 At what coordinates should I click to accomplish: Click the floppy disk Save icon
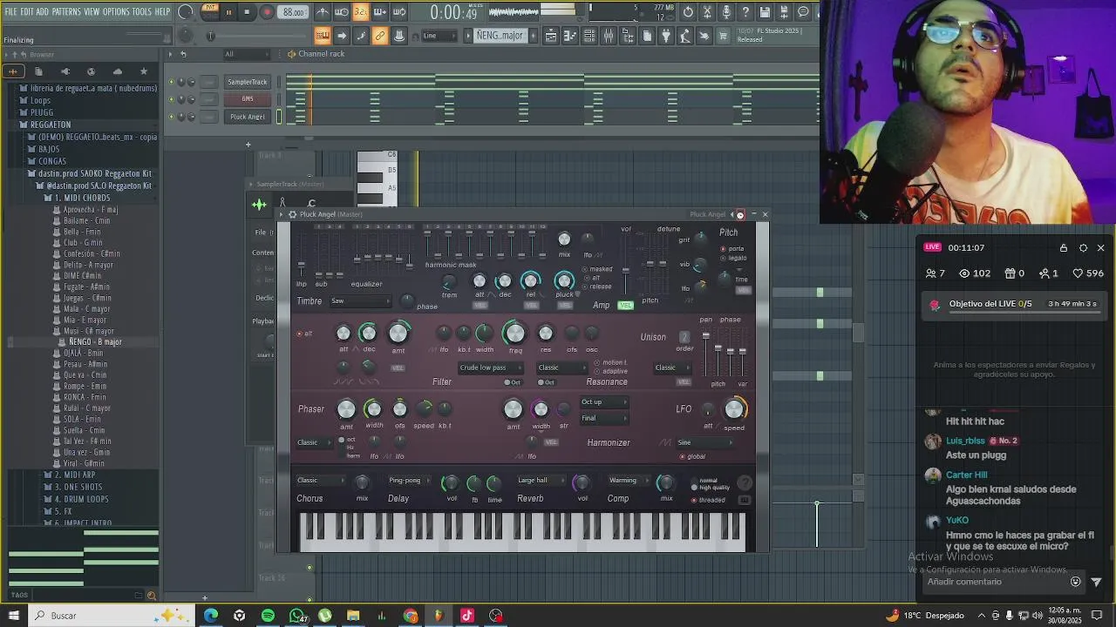click(765, 12)
